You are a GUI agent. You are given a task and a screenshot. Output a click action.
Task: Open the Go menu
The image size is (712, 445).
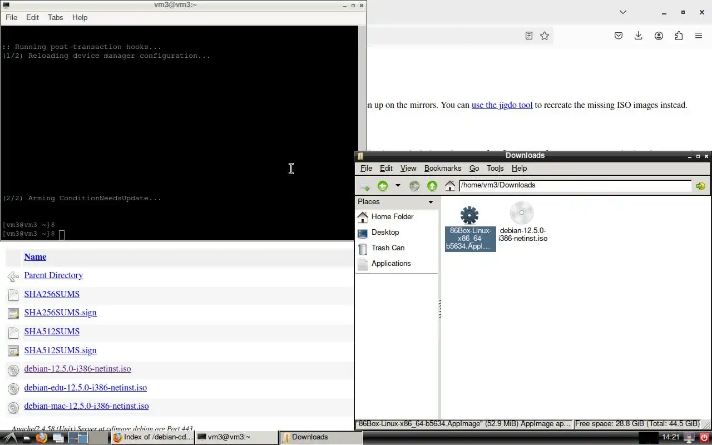(x=474, y=169)
